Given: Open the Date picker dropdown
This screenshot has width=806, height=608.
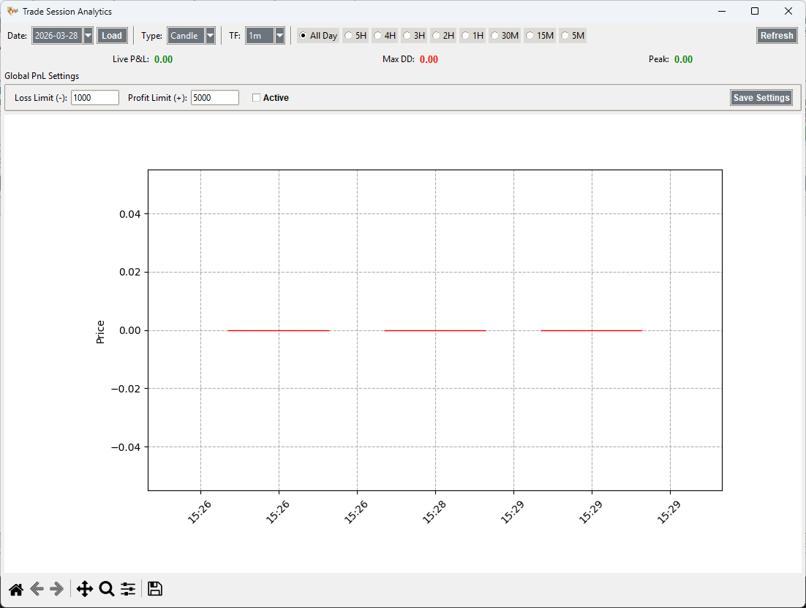Looking at the screenshot, I should coord(88,35).
